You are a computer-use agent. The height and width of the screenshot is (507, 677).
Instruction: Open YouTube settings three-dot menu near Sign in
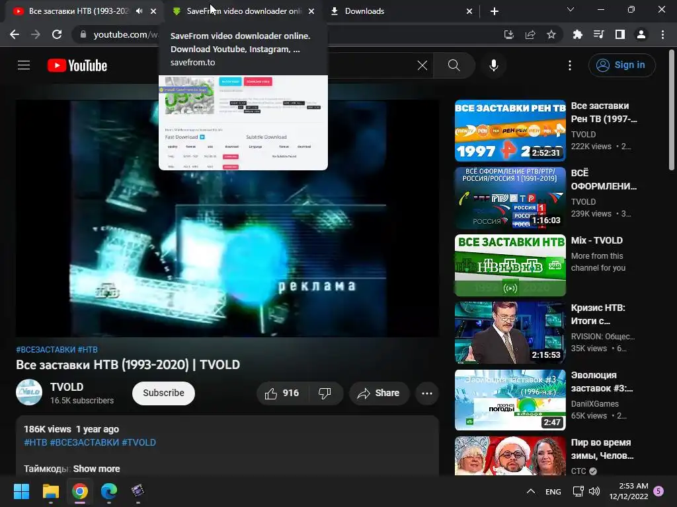pyautogui.click(x=570, y=65)
